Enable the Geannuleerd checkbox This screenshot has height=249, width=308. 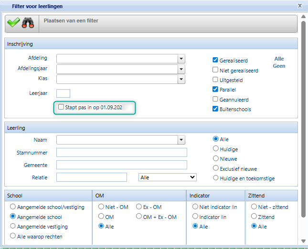point(215,99)
